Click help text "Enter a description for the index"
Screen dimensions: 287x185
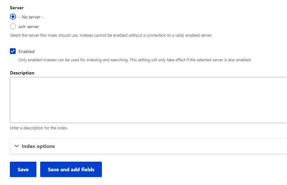click(x=39, y=128)
